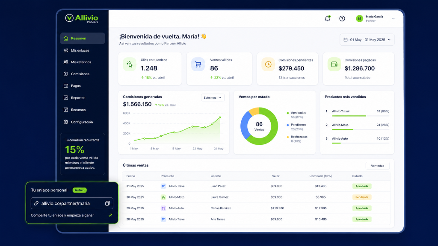Image resolution: width=438 pixels, height=246 pixels.
Task: Click the Aprobadas green legend dot
Action: coord(288,113)
